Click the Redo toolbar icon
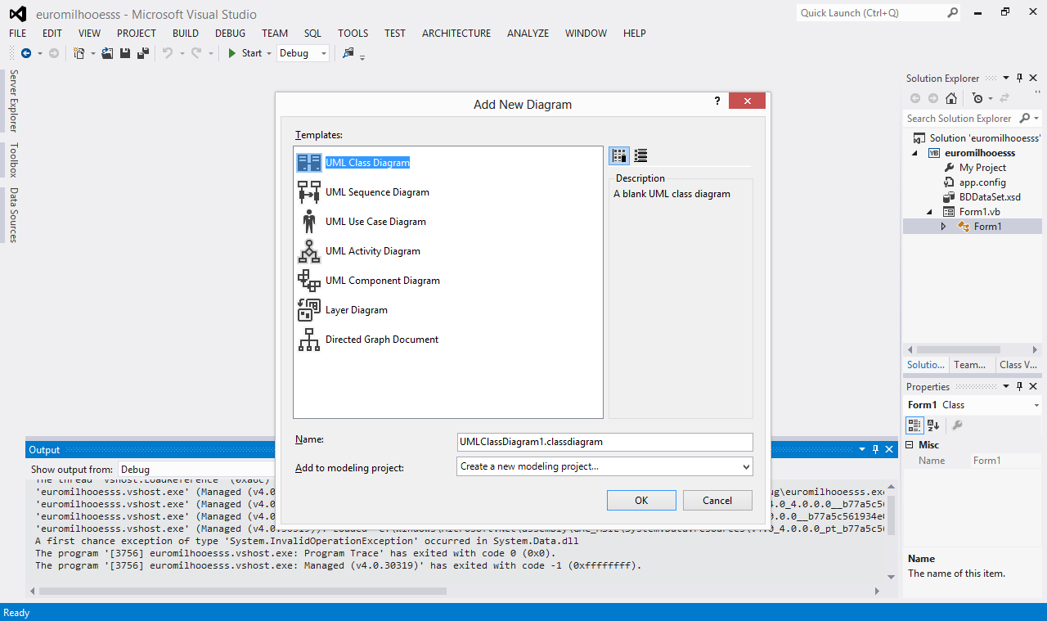1047x621 pixels. tap(196, 53)
